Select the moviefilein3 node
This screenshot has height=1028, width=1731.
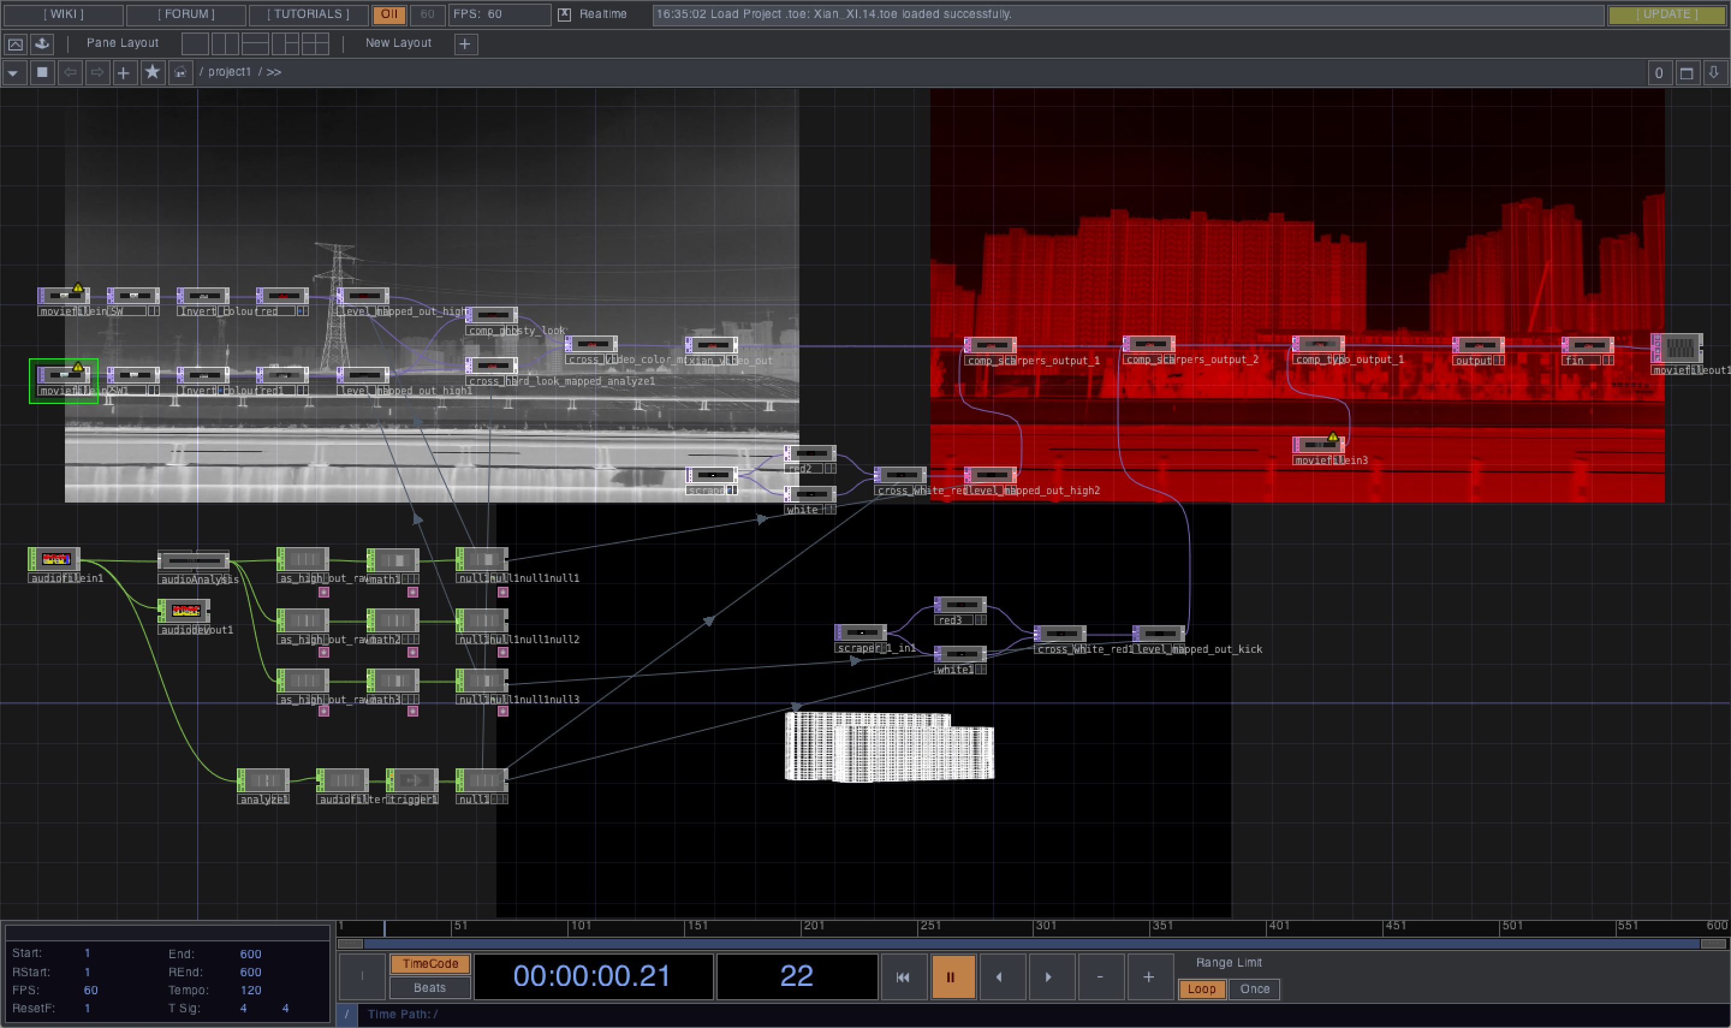tap(1319, 445)
